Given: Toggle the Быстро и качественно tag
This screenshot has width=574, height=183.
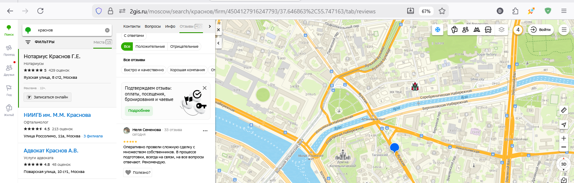Looking at the screenshot, I should 144,70.
